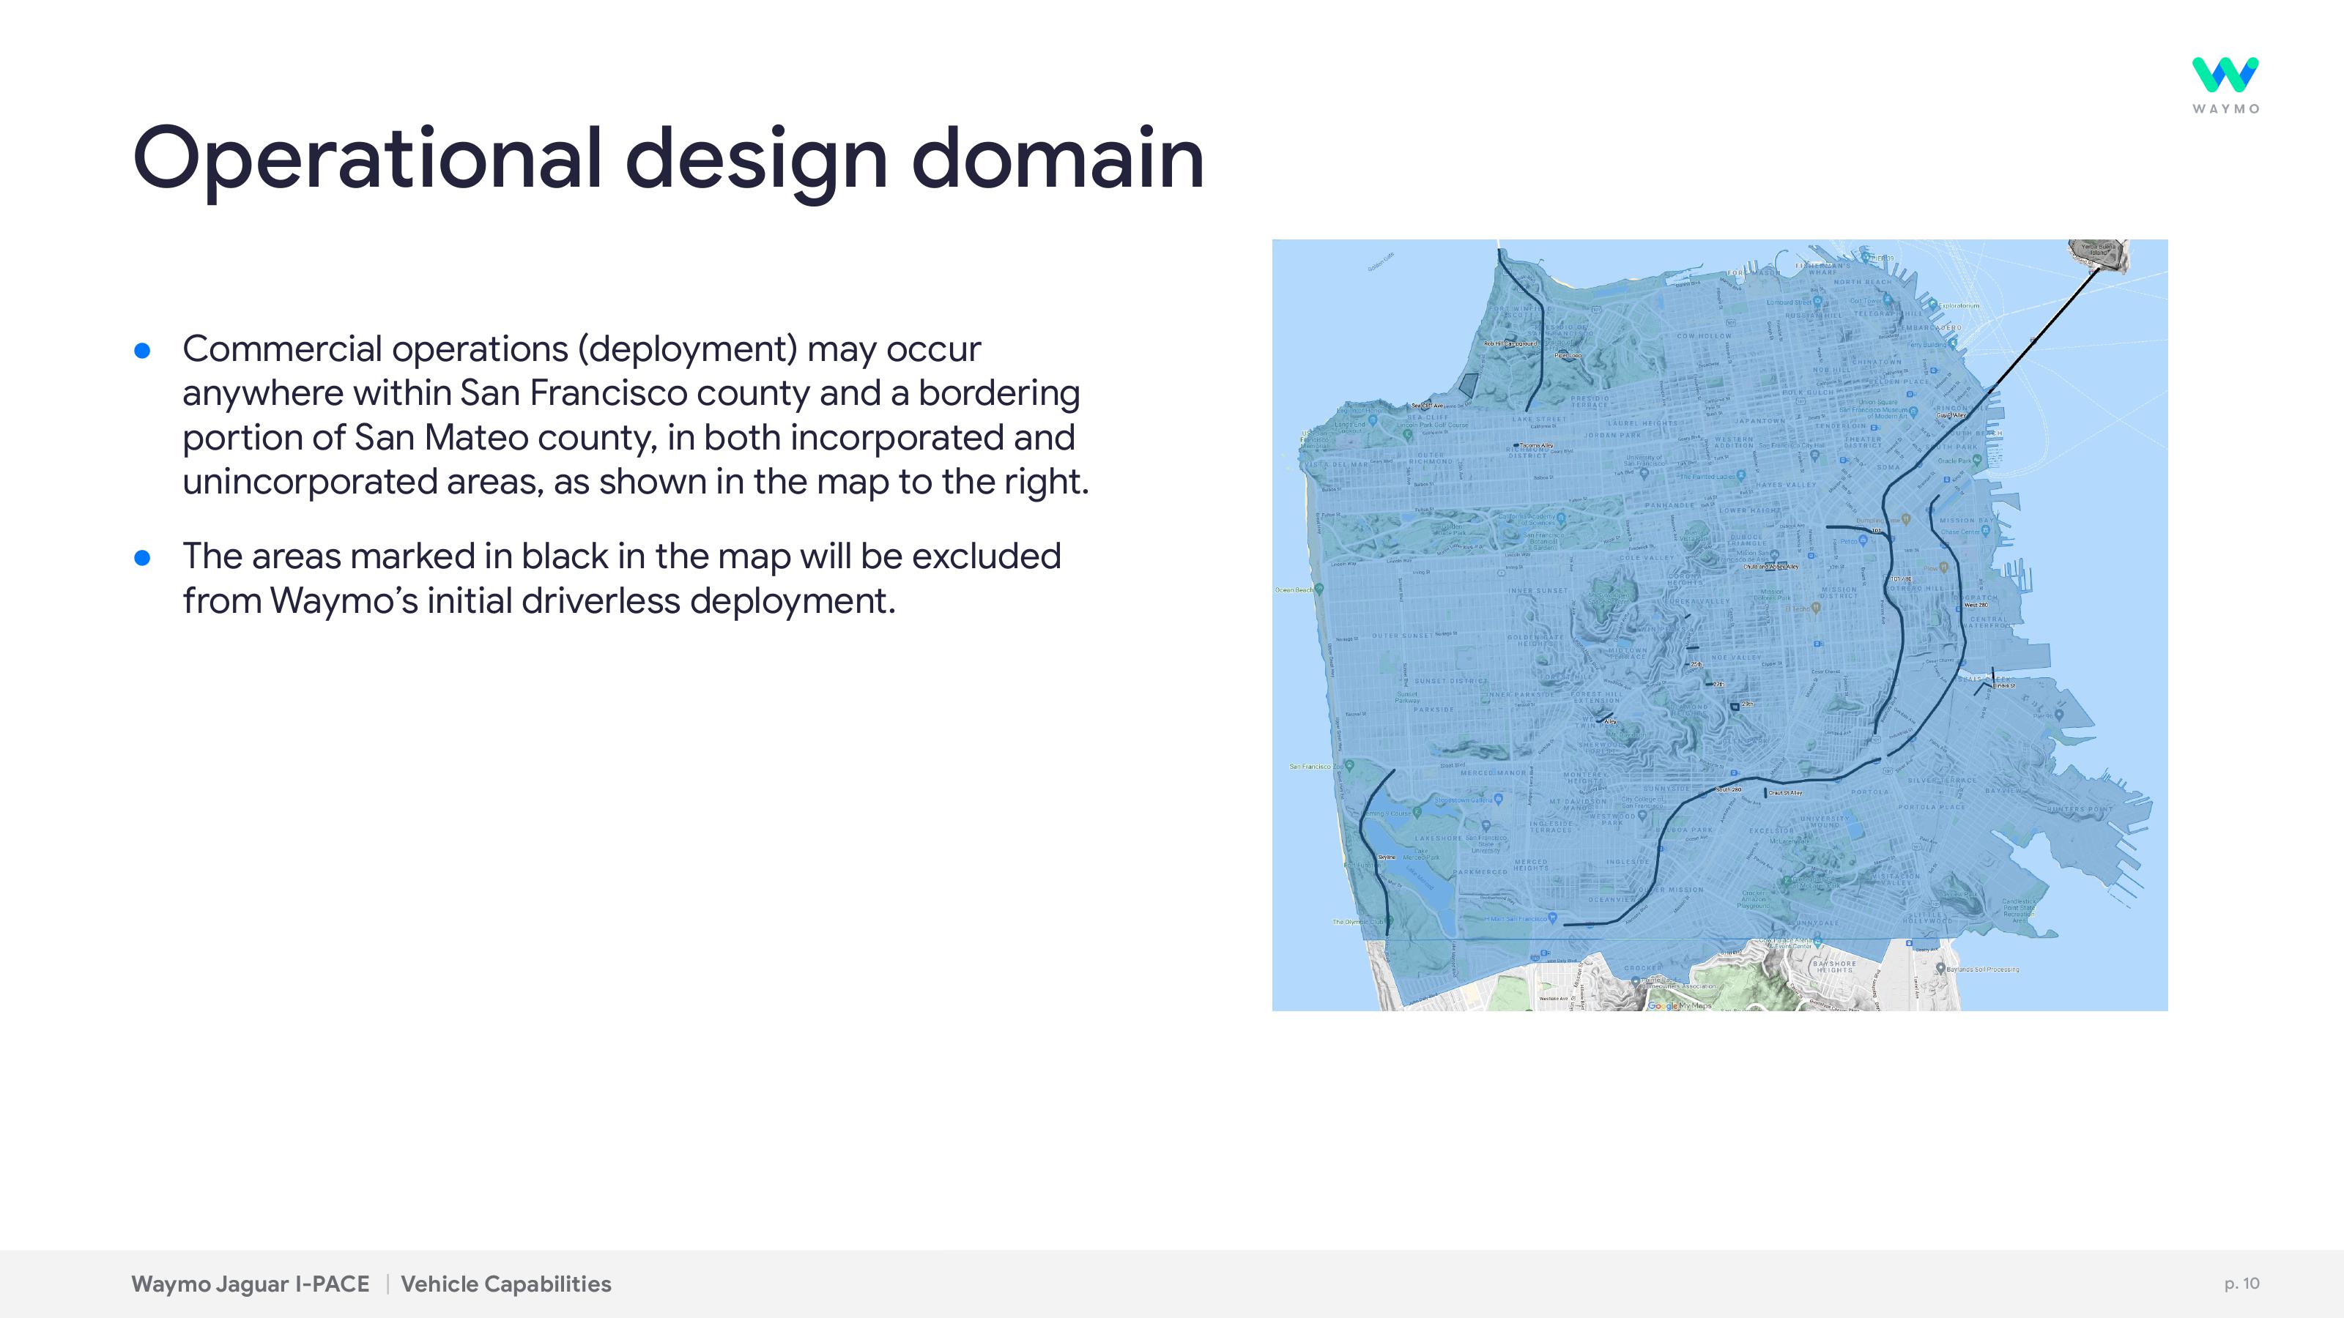Select the Stonestown Galleria pin
The height and width of the screenshot is (1318, 2344).
click(x=1499, y=800)
